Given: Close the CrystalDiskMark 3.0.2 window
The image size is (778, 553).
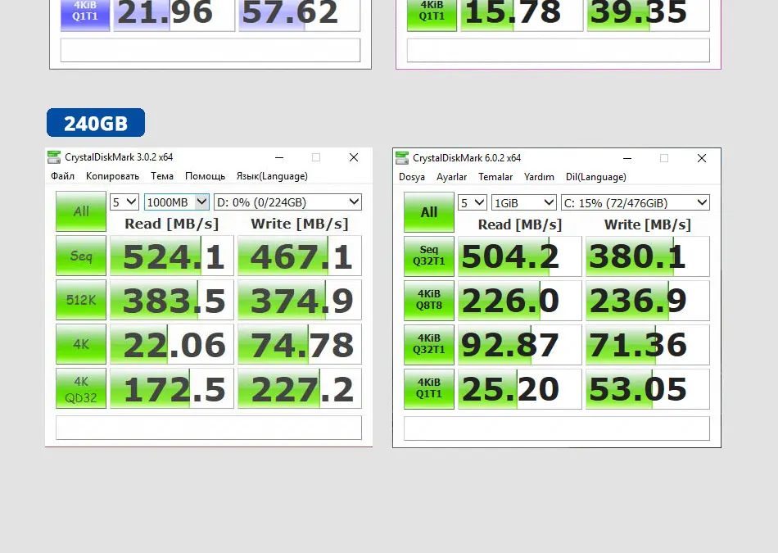Looking at the screenshot, I should point(354,157).
